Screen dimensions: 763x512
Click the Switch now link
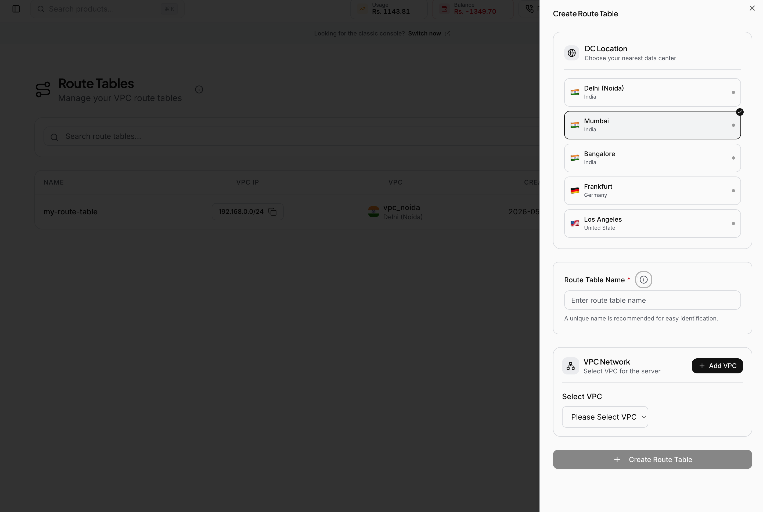[x=429, y=33]
